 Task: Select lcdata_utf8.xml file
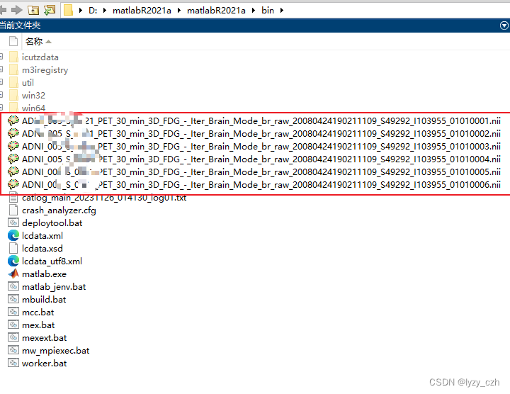pos(52,261)
